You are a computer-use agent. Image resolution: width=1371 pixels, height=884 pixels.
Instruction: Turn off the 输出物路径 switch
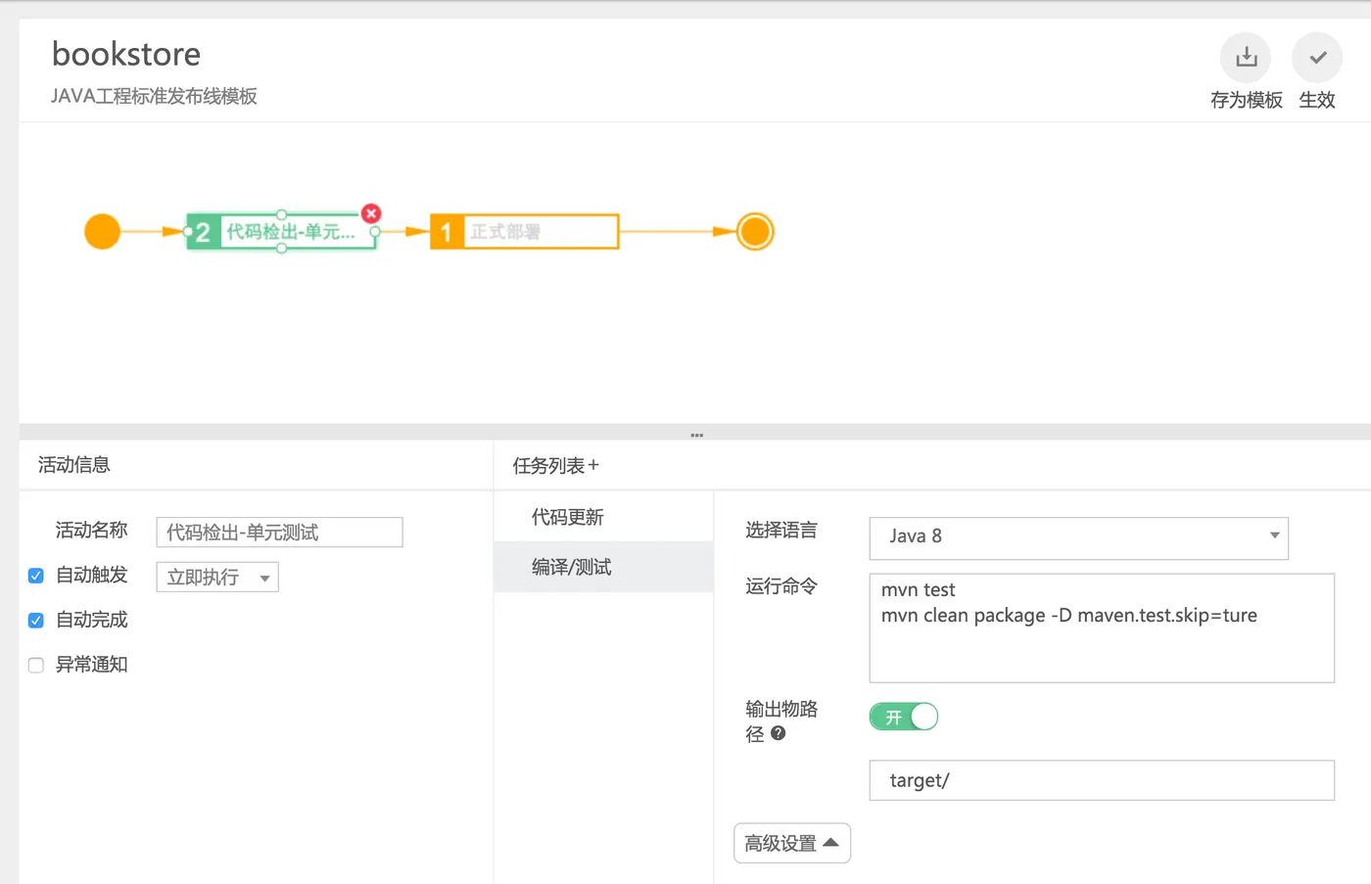click(903, 718)
